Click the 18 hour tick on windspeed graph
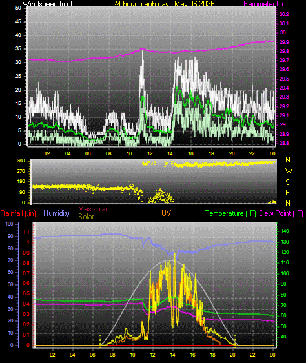Image resolution: width=306 pixels, height=363 pixels. click(211, 153)
